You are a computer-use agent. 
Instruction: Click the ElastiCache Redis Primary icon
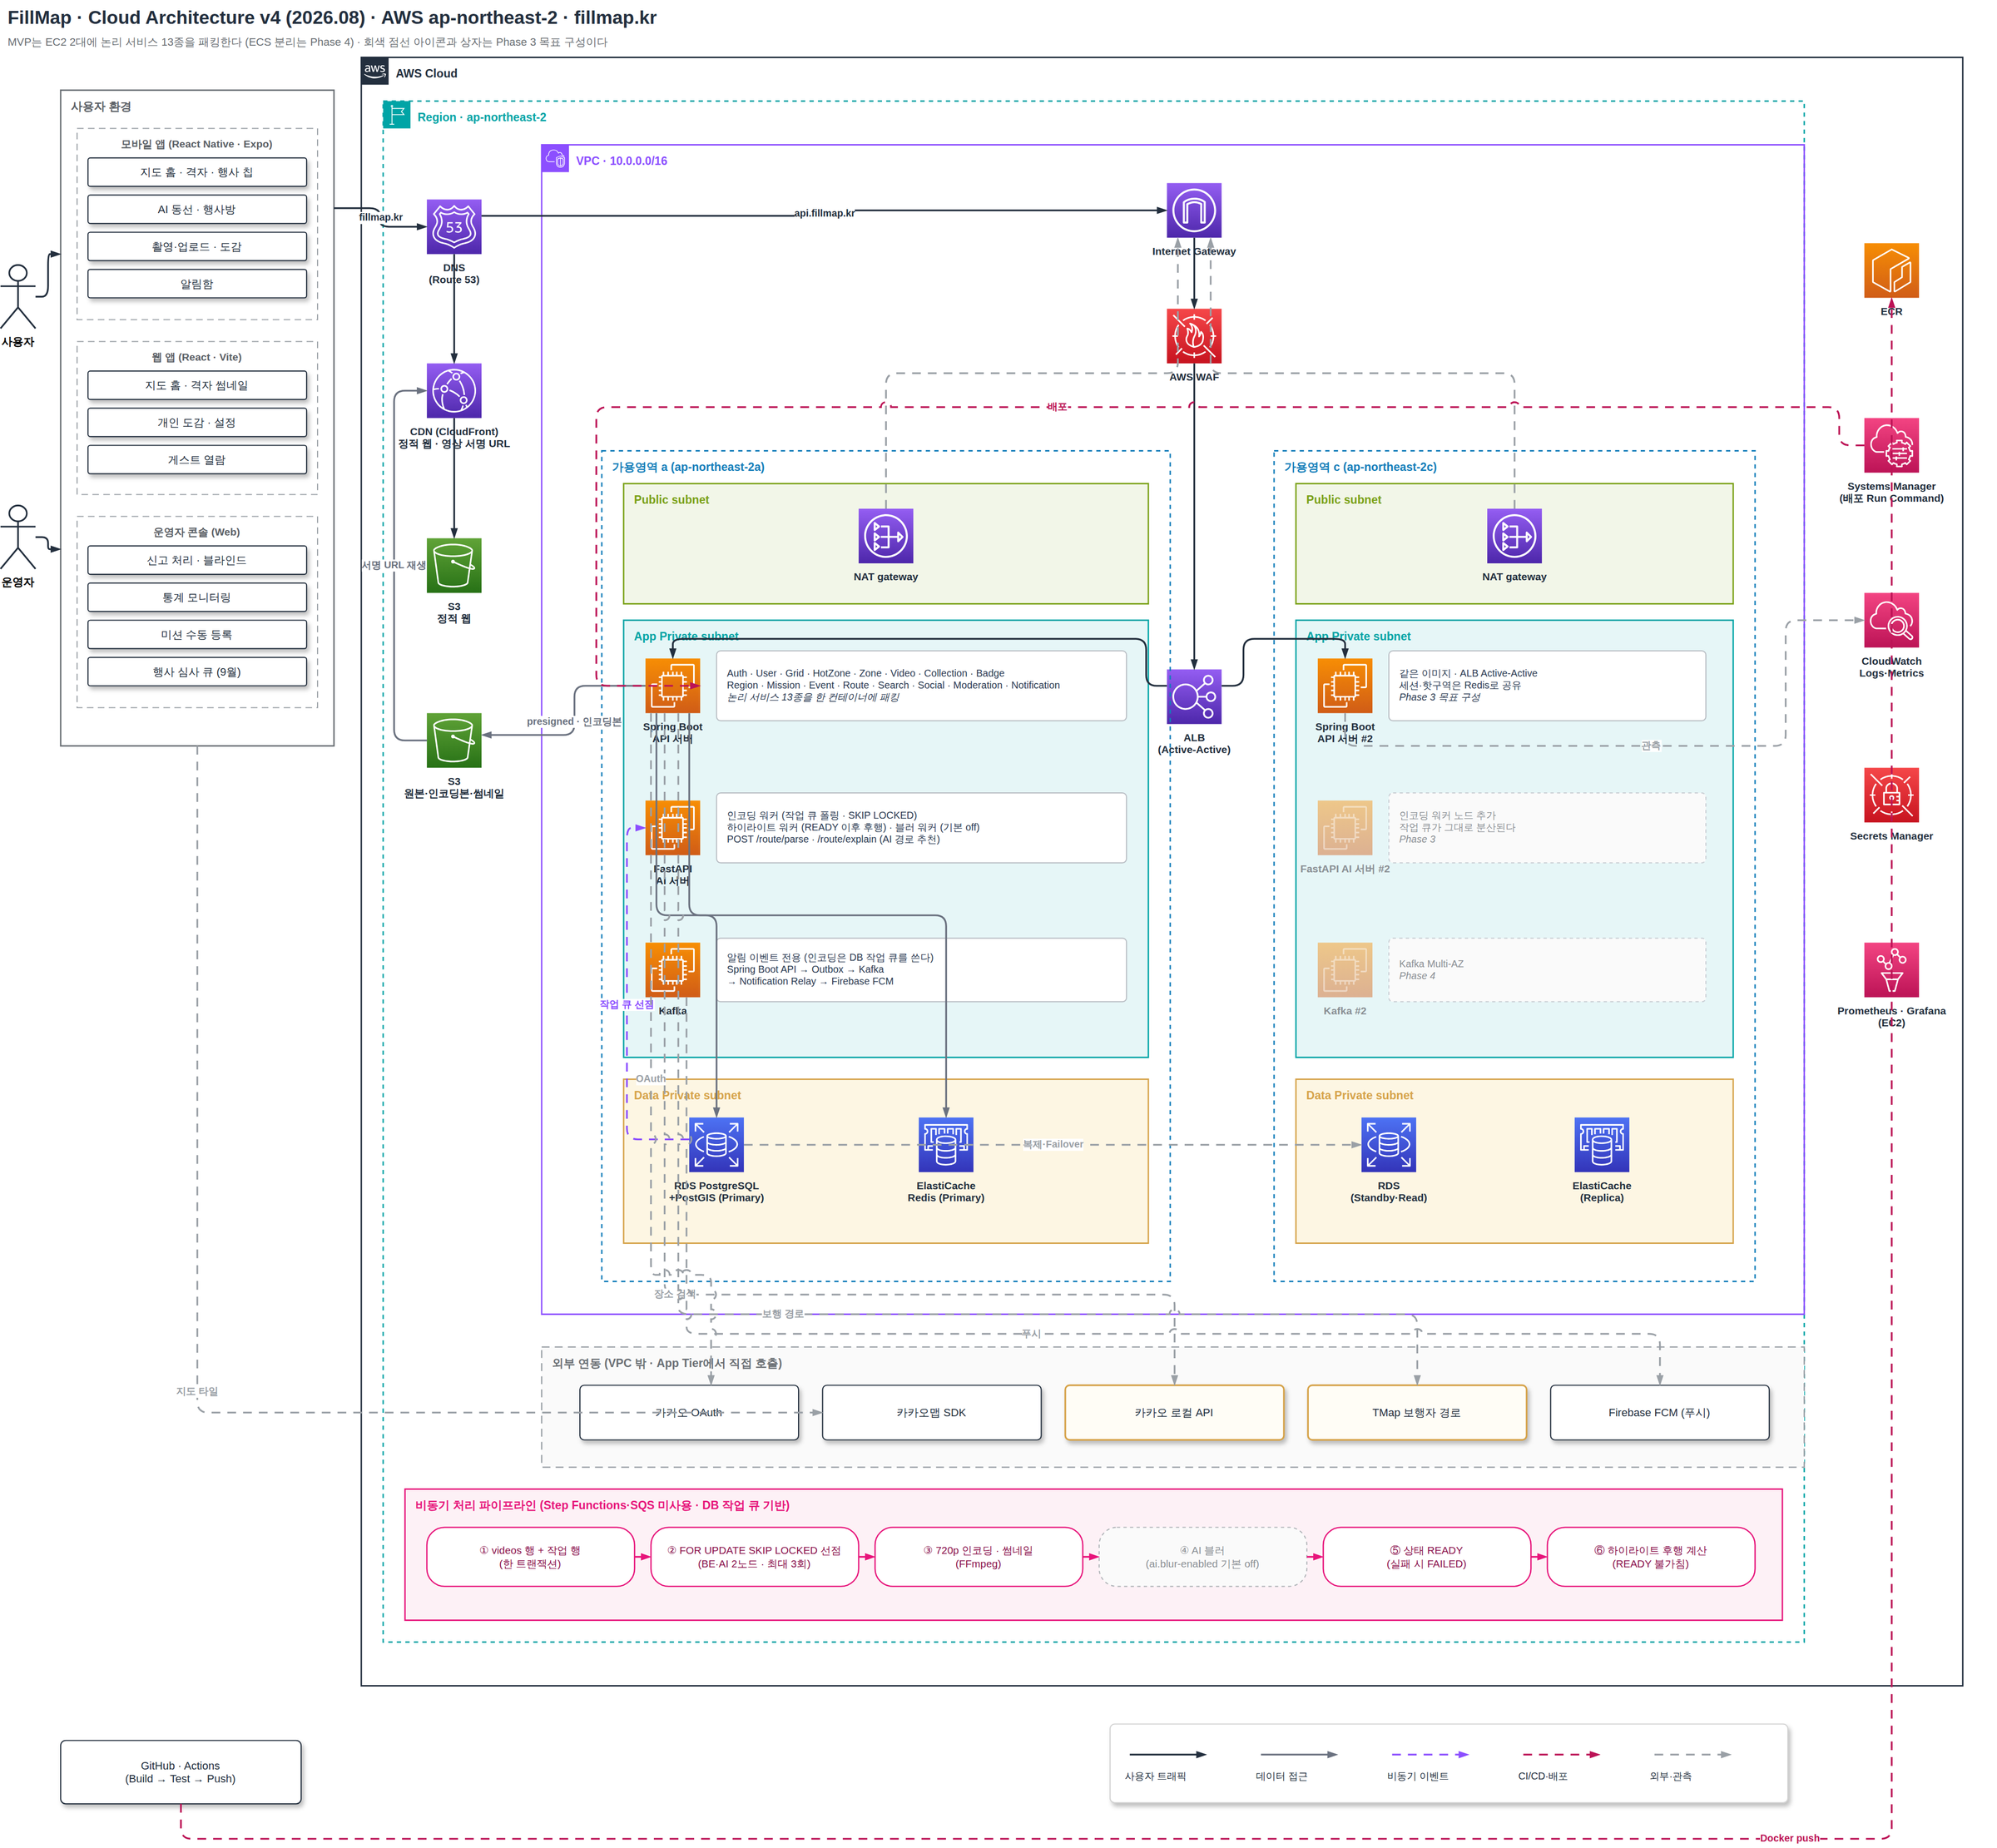(946, 1145)
